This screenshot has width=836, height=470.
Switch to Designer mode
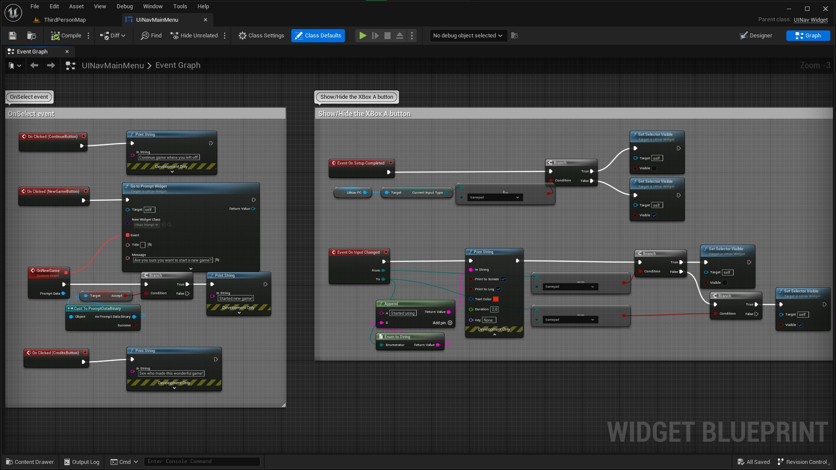pos(756,35)
